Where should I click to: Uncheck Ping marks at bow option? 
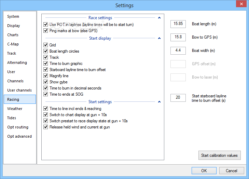(x=45, y=31)
